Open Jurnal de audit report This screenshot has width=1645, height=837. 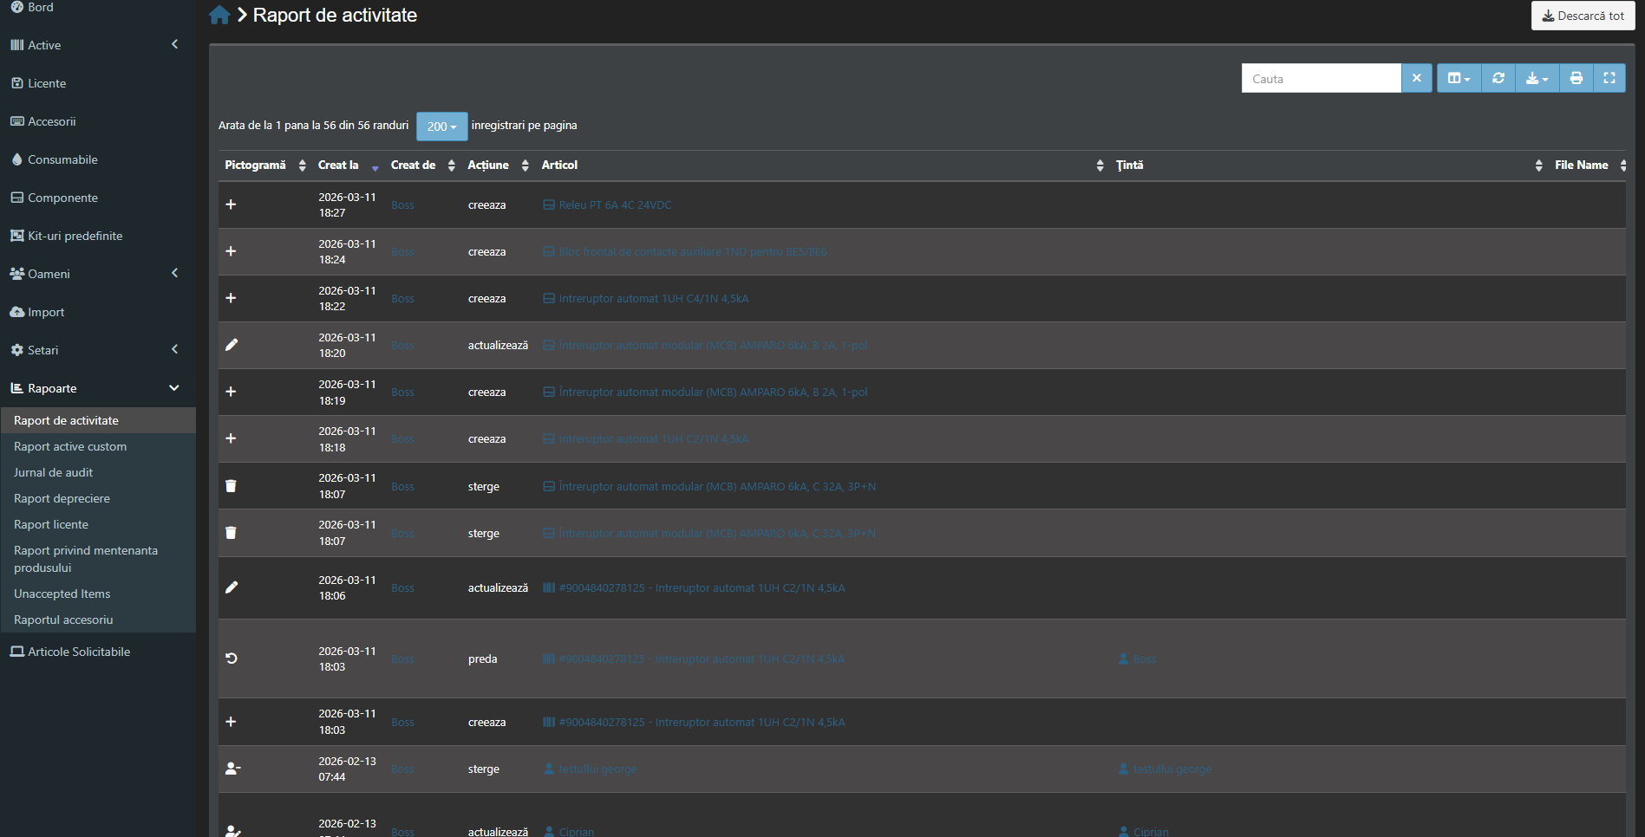[53, 472]
